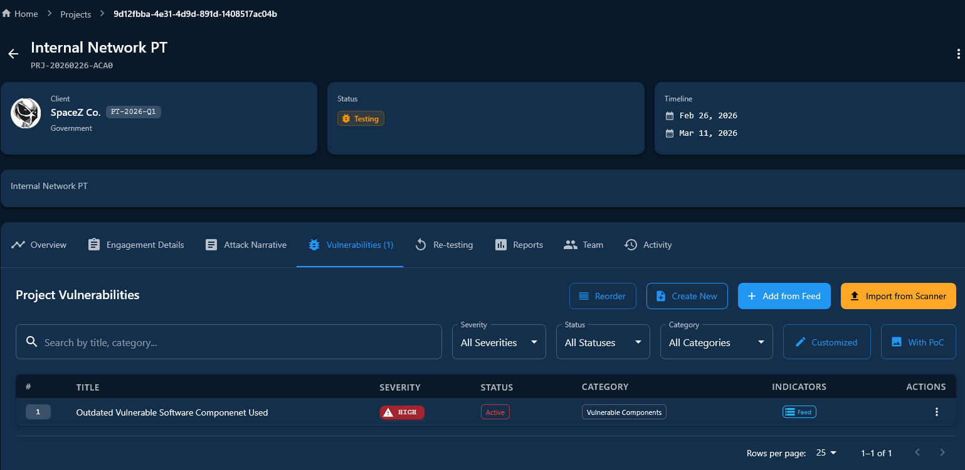Viewport: 965px width, 470px height.
Task: Go to next page of results
Action: pos(942,452)
